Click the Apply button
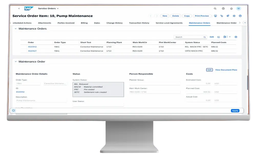256x158 pixels. pyautogui.click(x=235, y=111)
